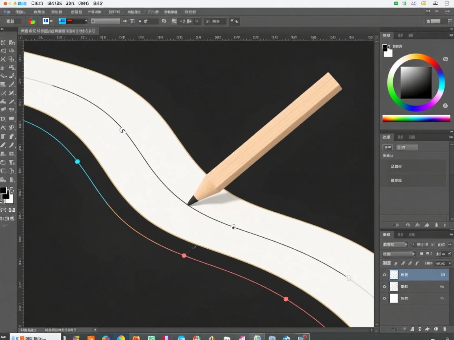Screen dimensions: 454x340
Task: Switch to the second tab in Color panel
Action: pyautogui.click(x=400, y=35)
